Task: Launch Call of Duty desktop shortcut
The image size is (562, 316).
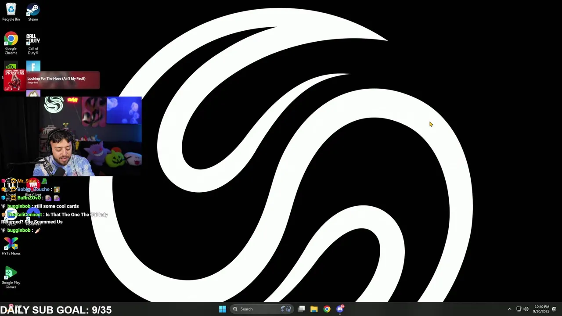Action: (x=33, y=43)
